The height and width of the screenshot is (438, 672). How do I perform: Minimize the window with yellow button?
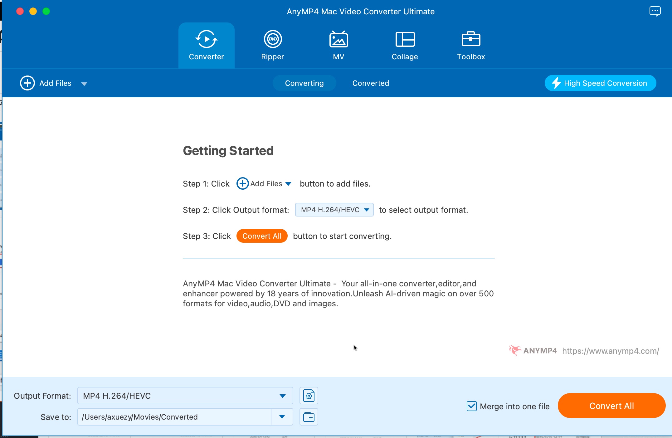coord(33,11)
